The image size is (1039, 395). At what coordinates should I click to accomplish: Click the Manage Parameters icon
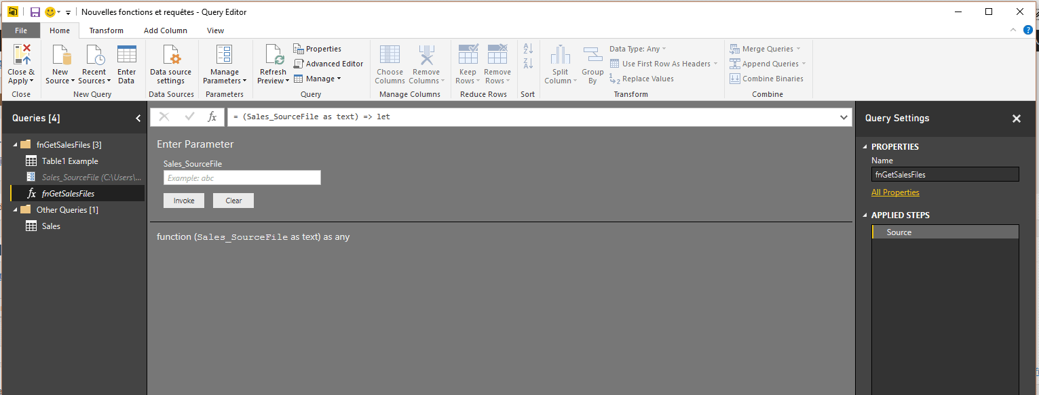point(224,55)
